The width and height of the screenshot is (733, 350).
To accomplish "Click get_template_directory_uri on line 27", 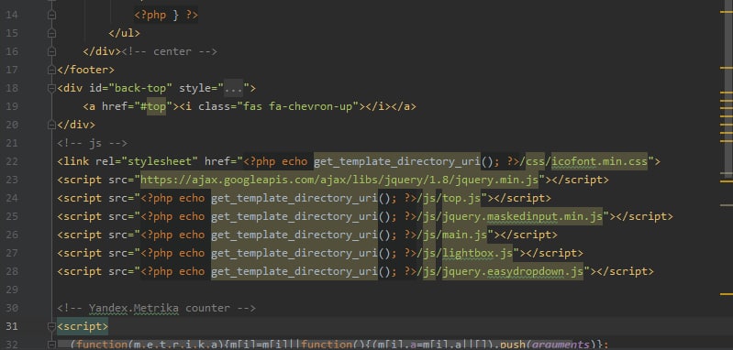I will pos(294,253).
